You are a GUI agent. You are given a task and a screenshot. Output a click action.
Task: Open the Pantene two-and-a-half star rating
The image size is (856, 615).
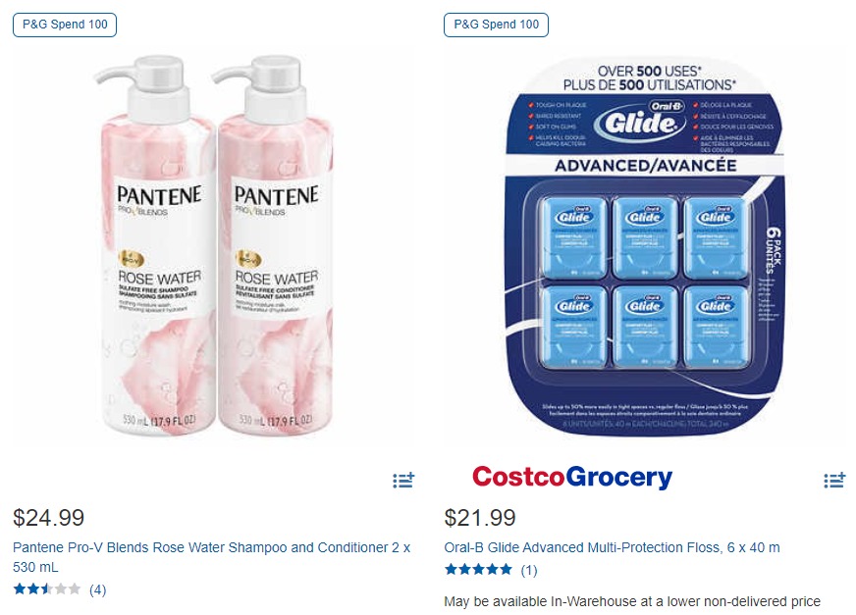click(47, 589)
